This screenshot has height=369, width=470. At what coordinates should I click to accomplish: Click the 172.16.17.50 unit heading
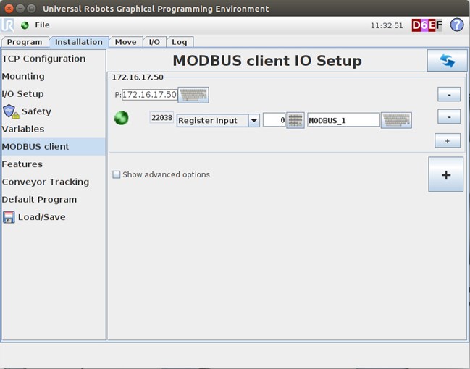[x=138, y=77]
